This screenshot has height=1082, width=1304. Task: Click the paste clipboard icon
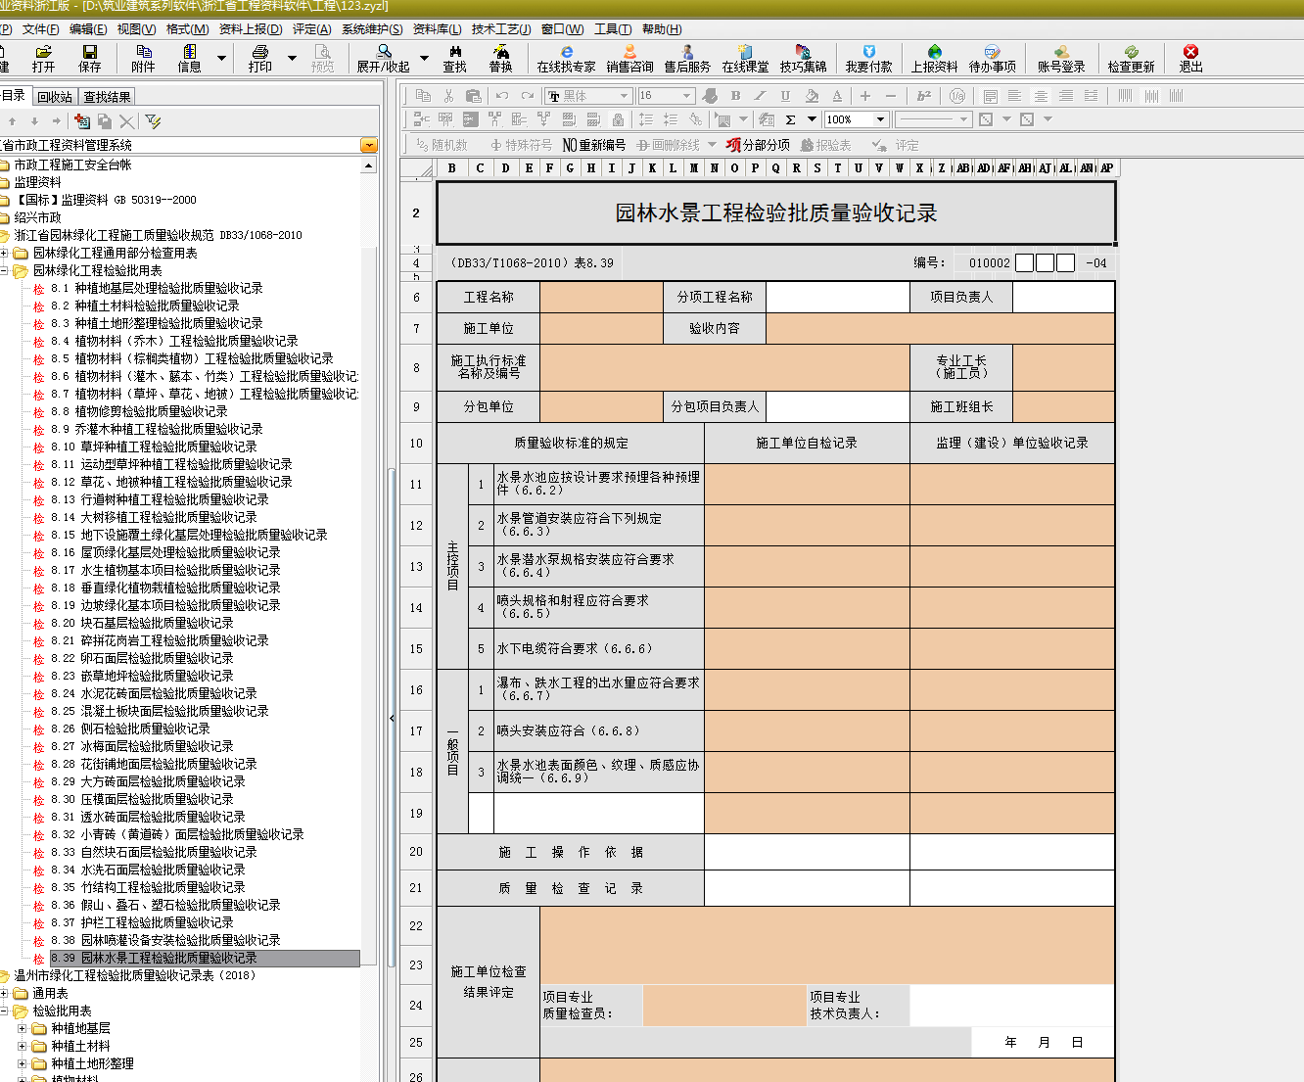(474, 96)
